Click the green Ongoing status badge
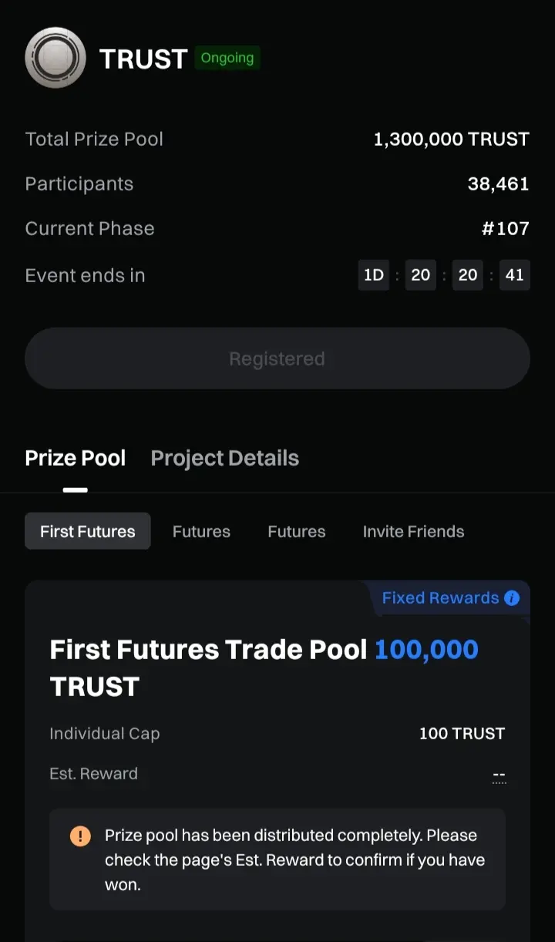The width and height of the screenshot is (555, 942). [227, 58]
